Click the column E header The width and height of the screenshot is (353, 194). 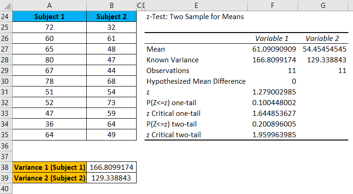[196, 5]
